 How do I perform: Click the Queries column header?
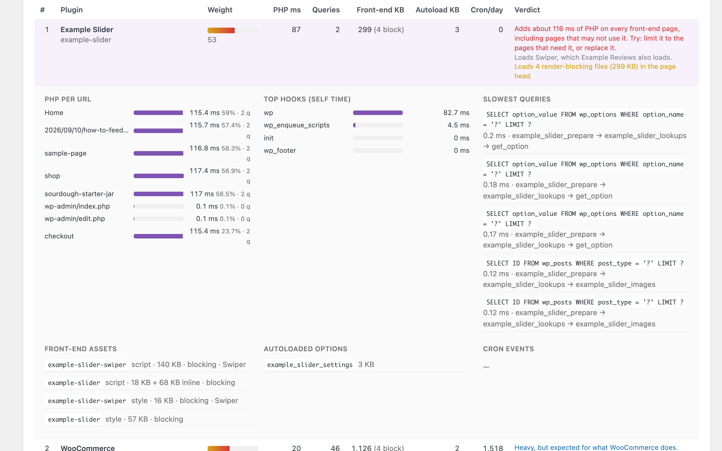[x=326, y=10]
